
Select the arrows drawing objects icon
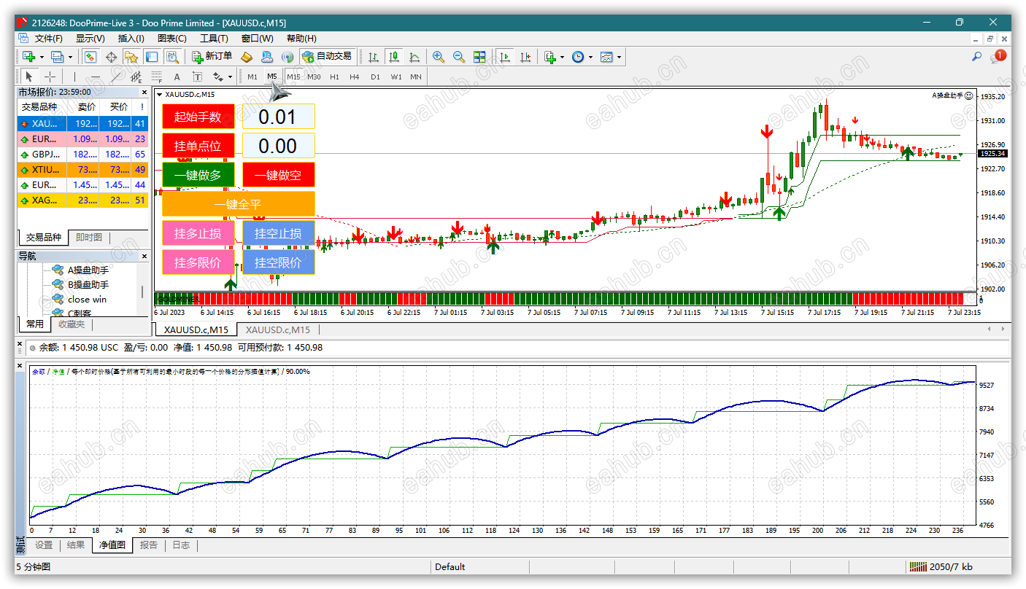[x=217, y=77]
